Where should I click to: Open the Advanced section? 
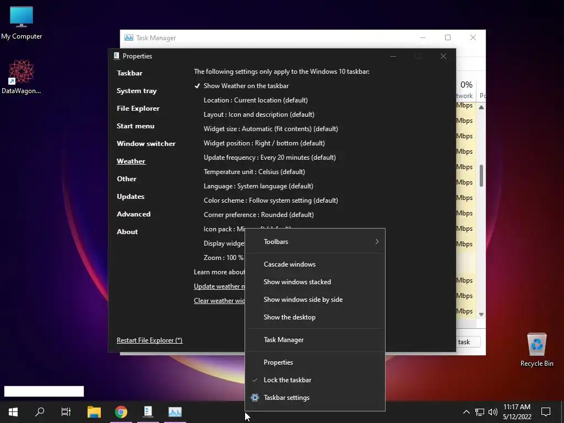point(133,214)
